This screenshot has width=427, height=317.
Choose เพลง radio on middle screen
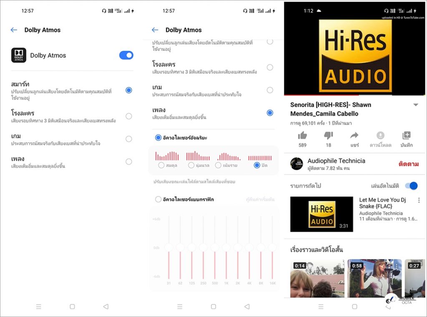pos(270,112)
